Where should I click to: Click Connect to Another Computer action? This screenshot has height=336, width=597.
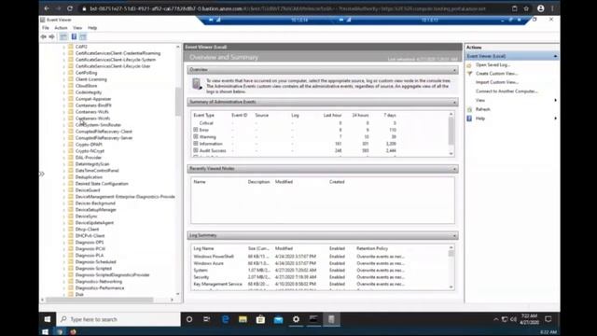point(507,91)
